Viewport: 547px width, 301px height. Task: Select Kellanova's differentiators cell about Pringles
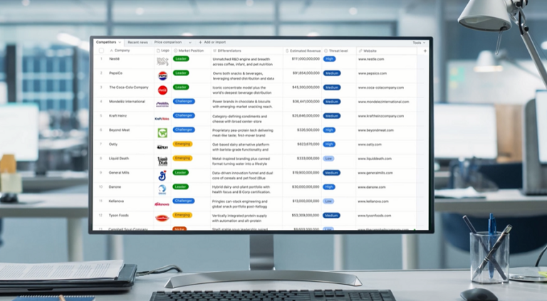tap(239, 204)
